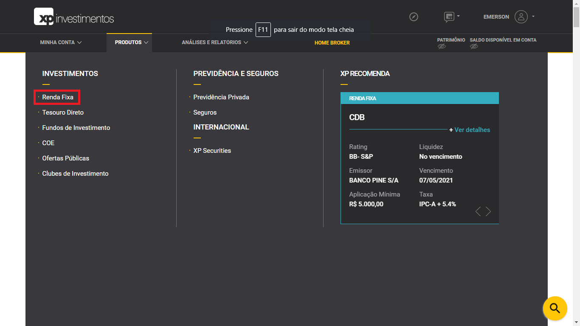This screenshot has height=326, width=580.
Task: Show hidden Patrimônio value eye icon
Action: pyautogui.click(x=442, y=46)
